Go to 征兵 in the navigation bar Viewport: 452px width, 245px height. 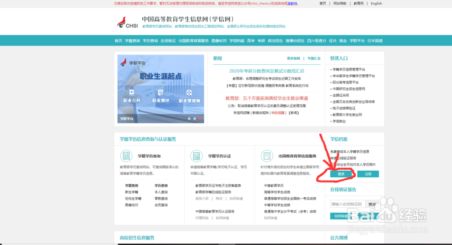click(333, 41)
